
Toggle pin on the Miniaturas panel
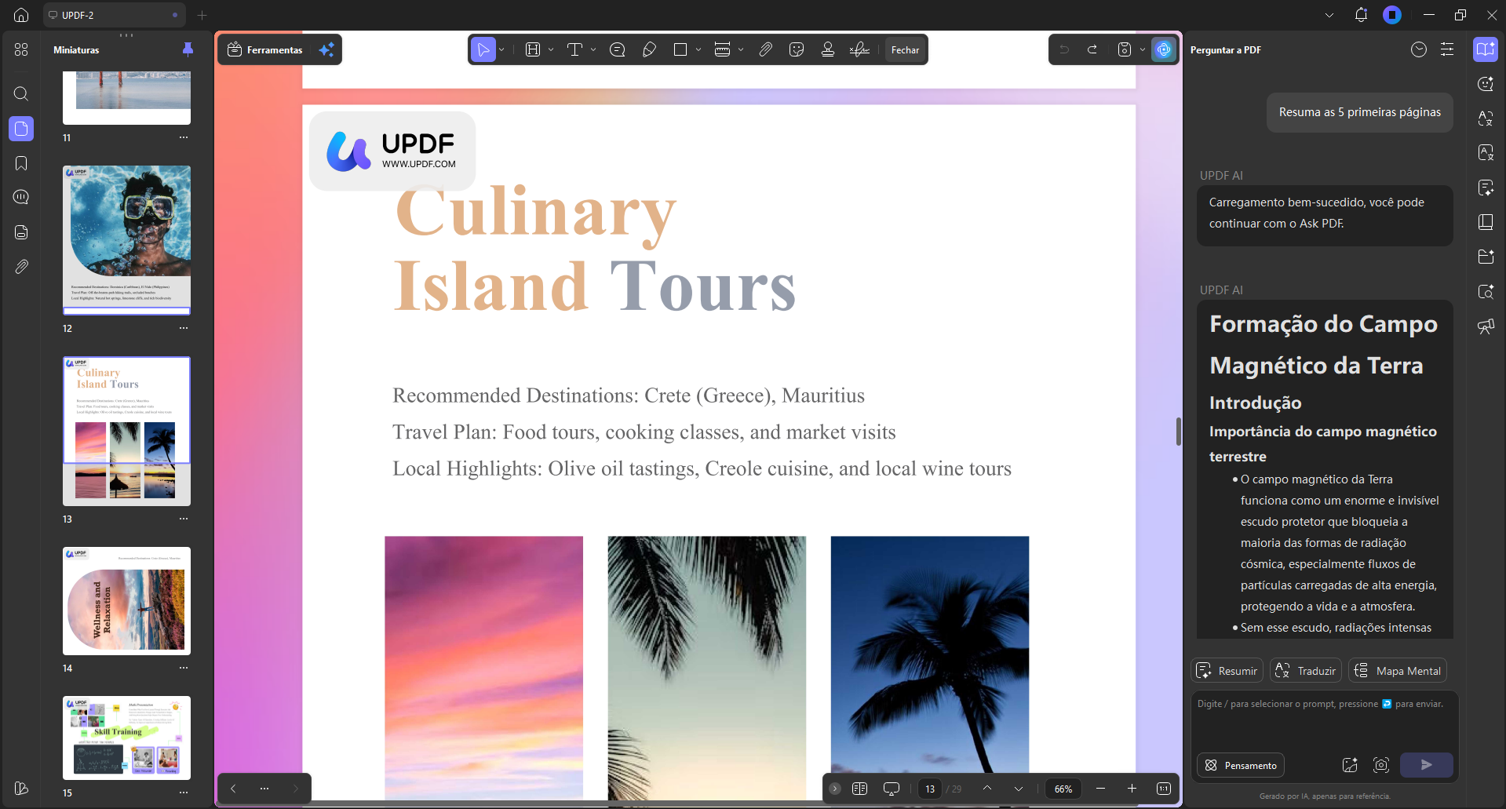[188, 49]
